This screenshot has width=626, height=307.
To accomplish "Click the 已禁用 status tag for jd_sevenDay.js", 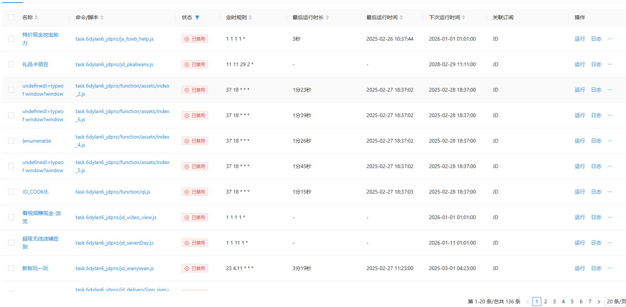I will click(195, 243).
